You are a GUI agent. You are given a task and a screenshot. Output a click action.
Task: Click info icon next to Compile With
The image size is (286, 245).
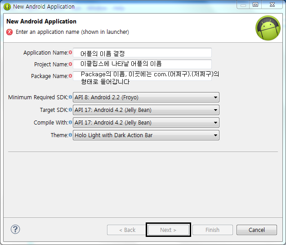click(70, 122)
